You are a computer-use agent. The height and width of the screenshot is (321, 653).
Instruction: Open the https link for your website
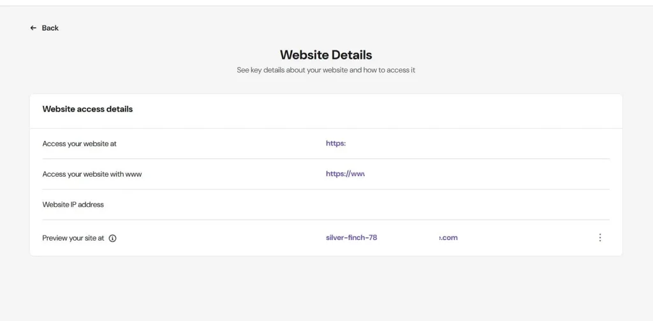[335, 144]
